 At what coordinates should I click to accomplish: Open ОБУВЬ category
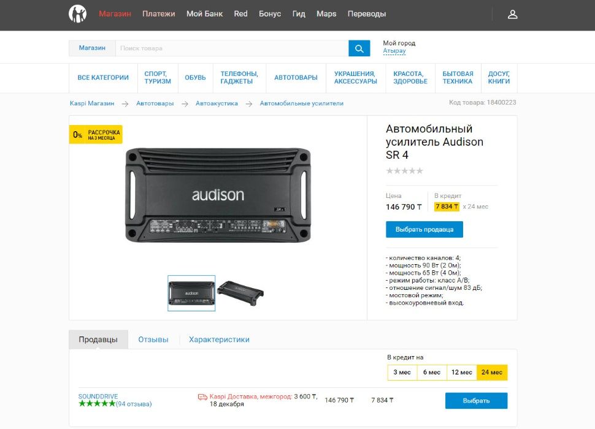196,78
